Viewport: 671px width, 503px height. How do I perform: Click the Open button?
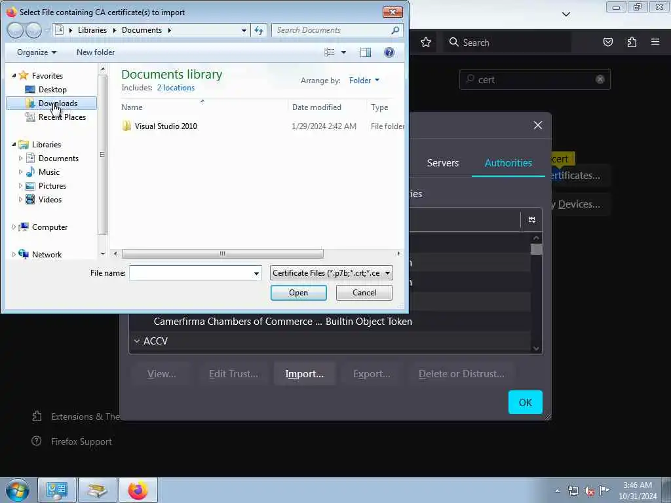[x=299, y=293]
